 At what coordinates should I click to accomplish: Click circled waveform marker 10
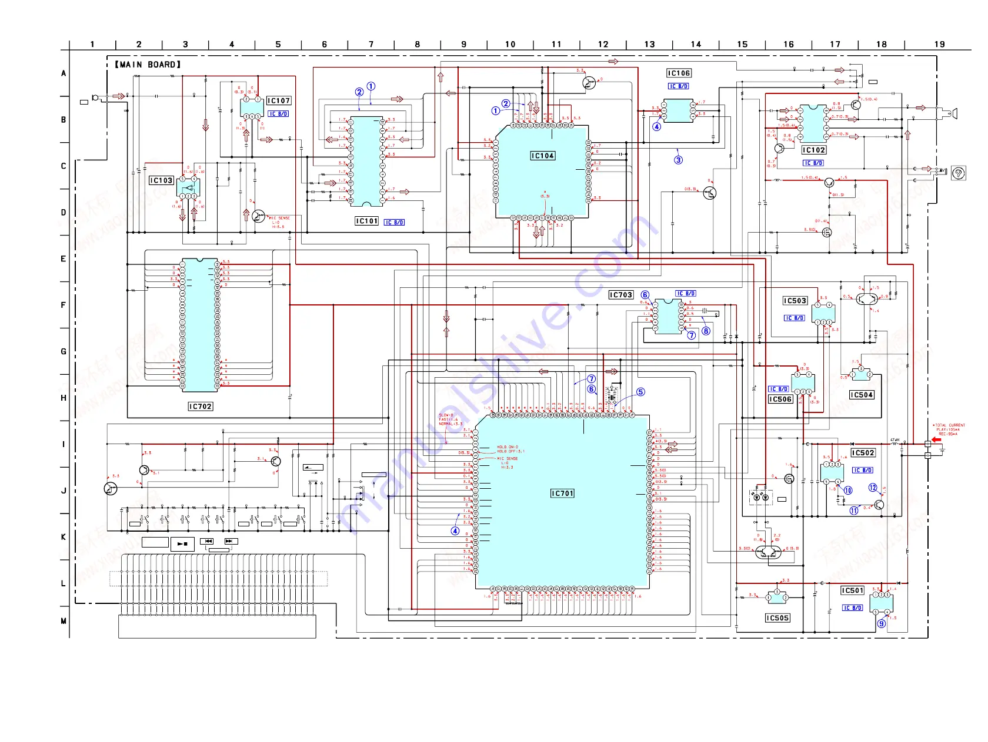click(x=848, y=491)
